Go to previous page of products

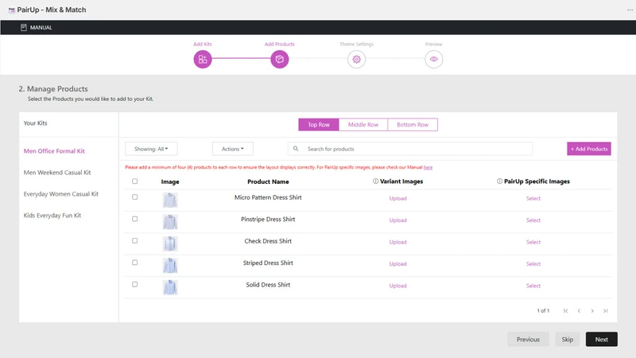579,311
